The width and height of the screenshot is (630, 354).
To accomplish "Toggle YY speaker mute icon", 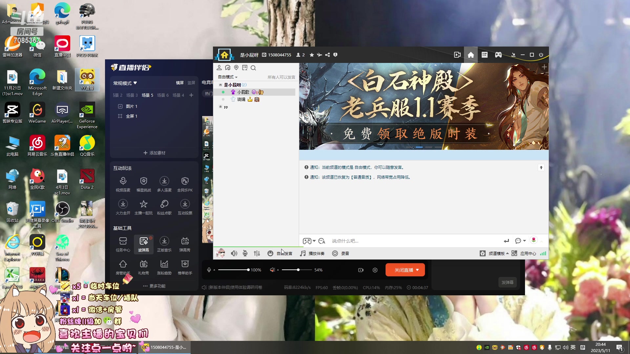I will coord(234,253).
